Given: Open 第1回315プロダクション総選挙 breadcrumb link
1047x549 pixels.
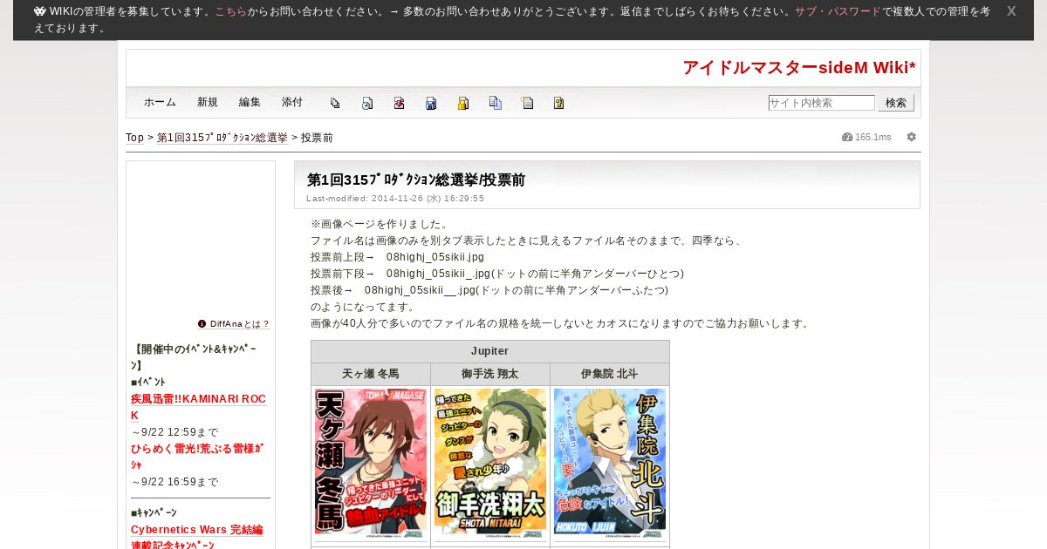Looking at the screenshot, I should click(222, 138).
